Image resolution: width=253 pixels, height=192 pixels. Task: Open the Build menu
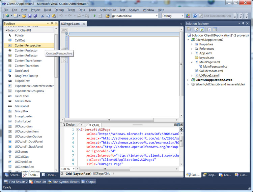pyautogui.click(x=48, y=10)
